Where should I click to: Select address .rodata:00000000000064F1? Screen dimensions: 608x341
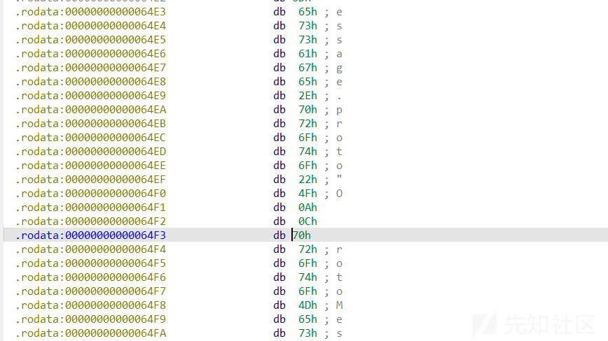point(90,208)
